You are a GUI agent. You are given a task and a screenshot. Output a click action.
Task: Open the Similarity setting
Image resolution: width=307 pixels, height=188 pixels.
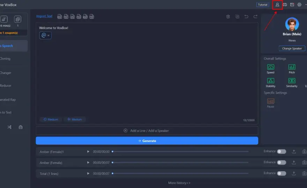[292, 83]
